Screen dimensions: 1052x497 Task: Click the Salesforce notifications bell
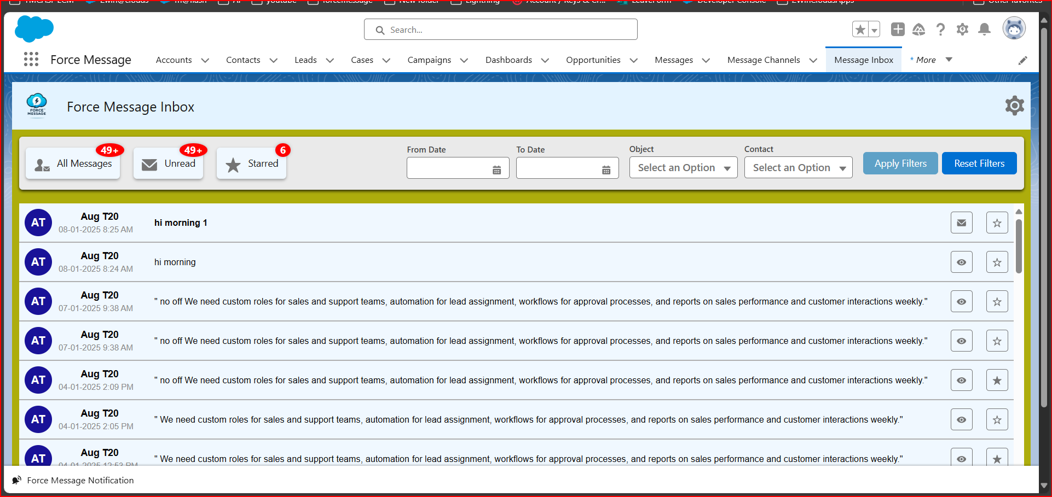click(984, 30)
